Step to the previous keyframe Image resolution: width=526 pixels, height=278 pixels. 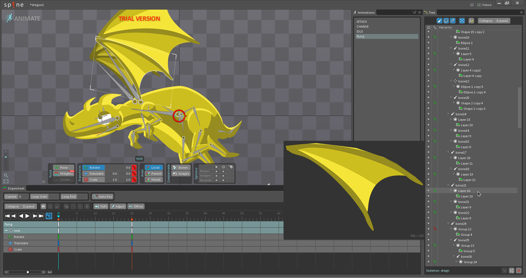coord(14,216)
